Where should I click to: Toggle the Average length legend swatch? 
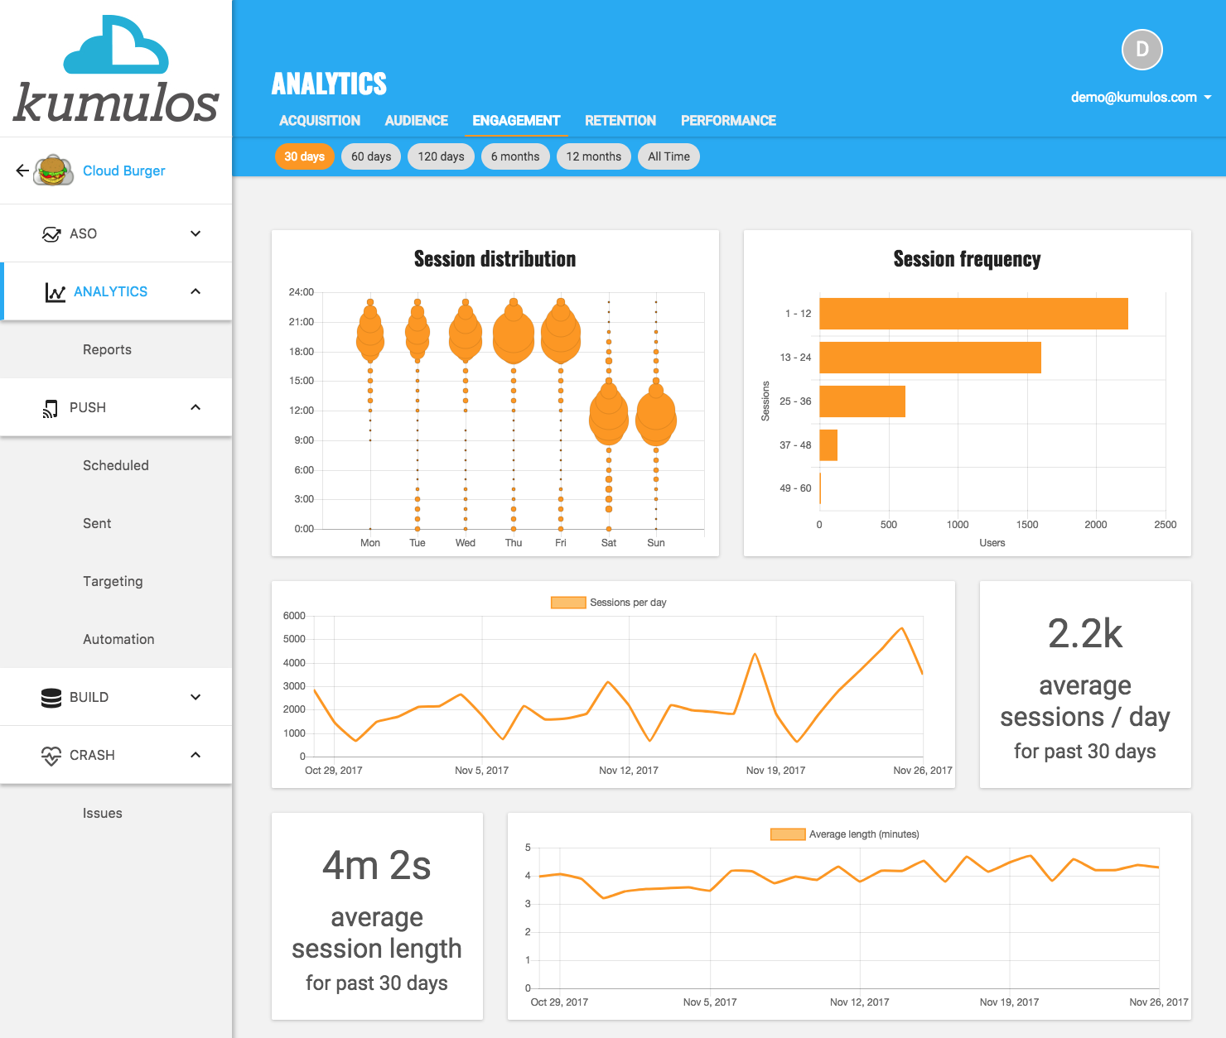(x=788, y=834)
